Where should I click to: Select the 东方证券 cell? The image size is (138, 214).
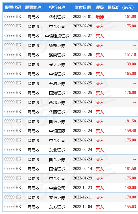(x=57, y=207)
